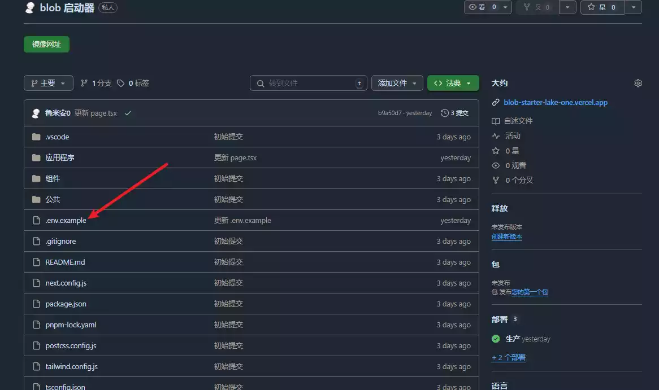Expand the 主要 branch dropdown
659x390 pixels.
click(x=49, y=83)
